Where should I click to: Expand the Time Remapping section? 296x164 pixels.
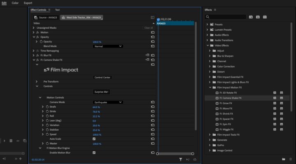coord(34,51)
